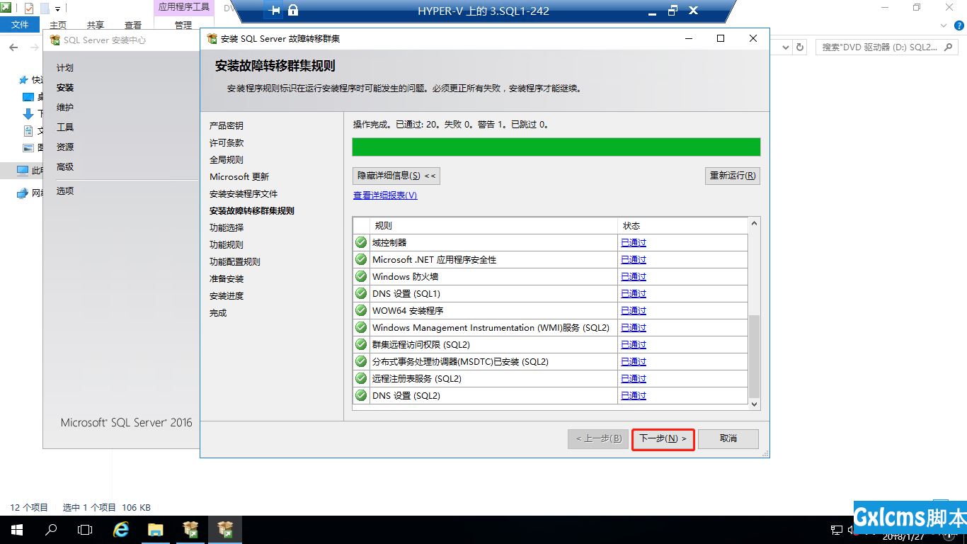Click the check icon beside DNS 设置 (SQL2)
967x544 pixels.
pos(361,395)
